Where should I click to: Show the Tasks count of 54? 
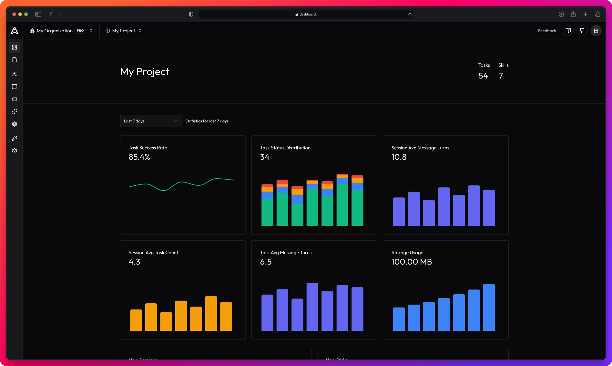coord(483,75)
